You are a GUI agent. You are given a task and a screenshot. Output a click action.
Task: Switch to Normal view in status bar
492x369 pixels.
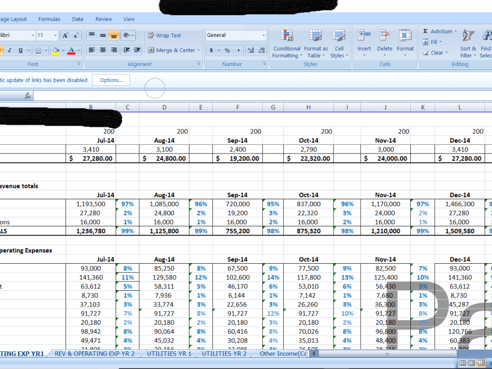tap(462, 363)
